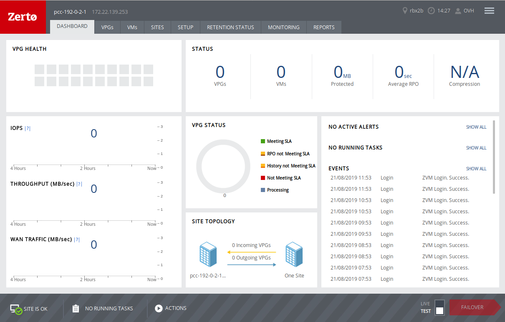Switch to the RETENTION STATUS tab

pos(230,27)
